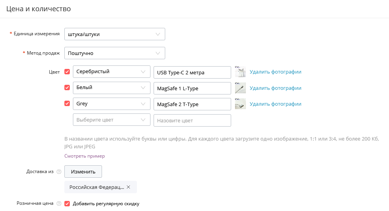Click the help icon next to Доставка из
389x211 pixels.
pos(59,172)
